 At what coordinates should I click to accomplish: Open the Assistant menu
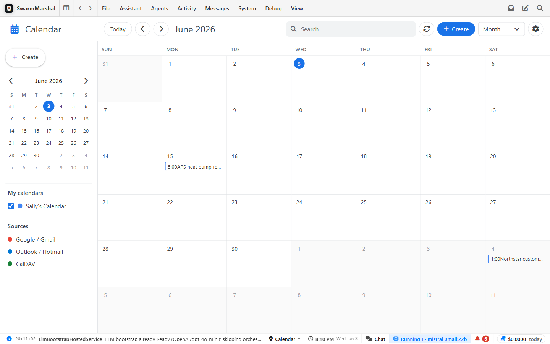[131, 8]
